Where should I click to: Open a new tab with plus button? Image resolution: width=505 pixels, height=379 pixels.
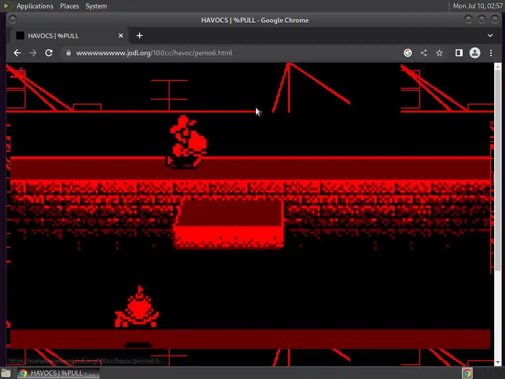(x=140, y=36)
